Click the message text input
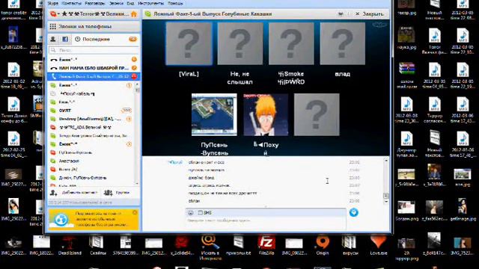The image size is (479, 269). point(266,223)
